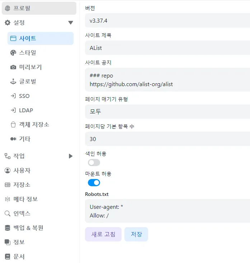Open 백업 & 복원 page
Image resolution: width=250 pixels, height=263 pixels.
click(x=39, y=228)
